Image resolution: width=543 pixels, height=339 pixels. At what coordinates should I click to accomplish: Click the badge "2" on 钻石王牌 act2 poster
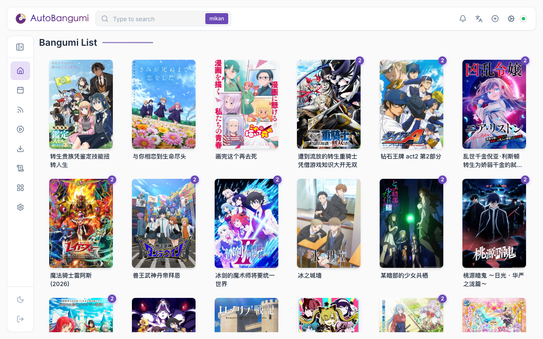(x=442, y=61)
